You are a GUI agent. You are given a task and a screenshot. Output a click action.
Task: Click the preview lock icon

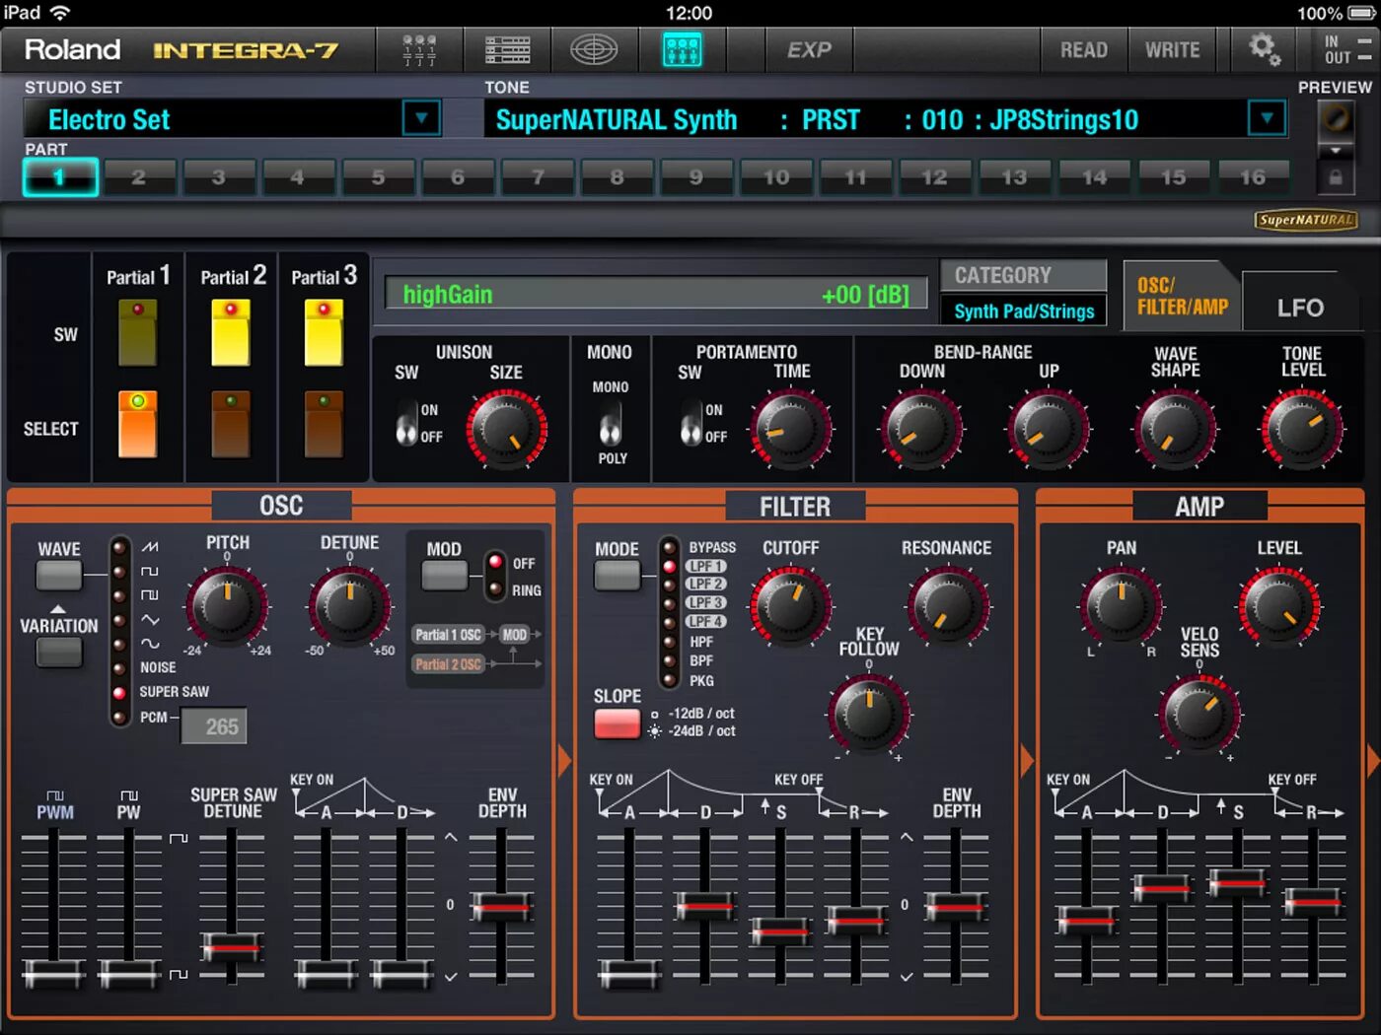[x=1336, y=177]
